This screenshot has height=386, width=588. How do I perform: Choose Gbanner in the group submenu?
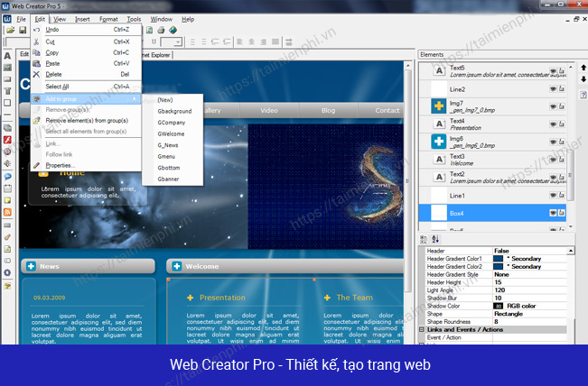pos(168,179)
